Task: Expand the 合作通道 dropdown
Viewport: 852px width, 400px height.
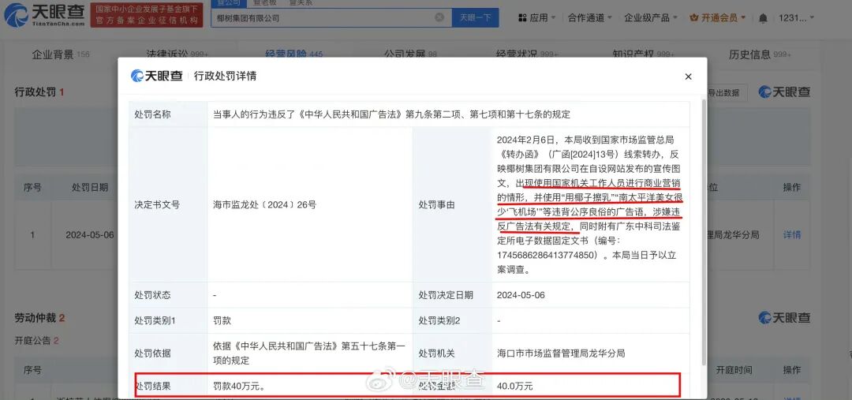Action: 590,18
